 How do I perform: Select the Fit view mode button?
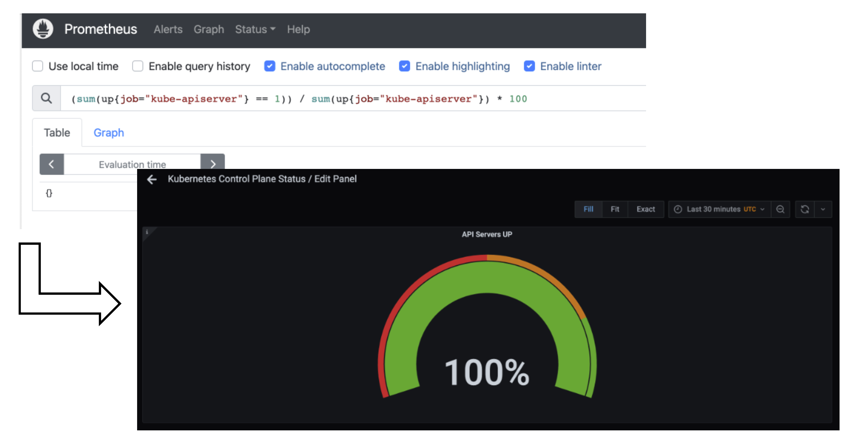pos(615,209)
